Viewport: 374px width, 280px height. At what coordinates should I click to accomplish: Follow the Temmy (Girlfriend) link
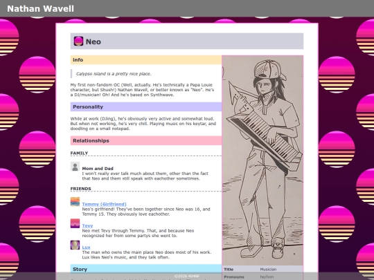104,204
